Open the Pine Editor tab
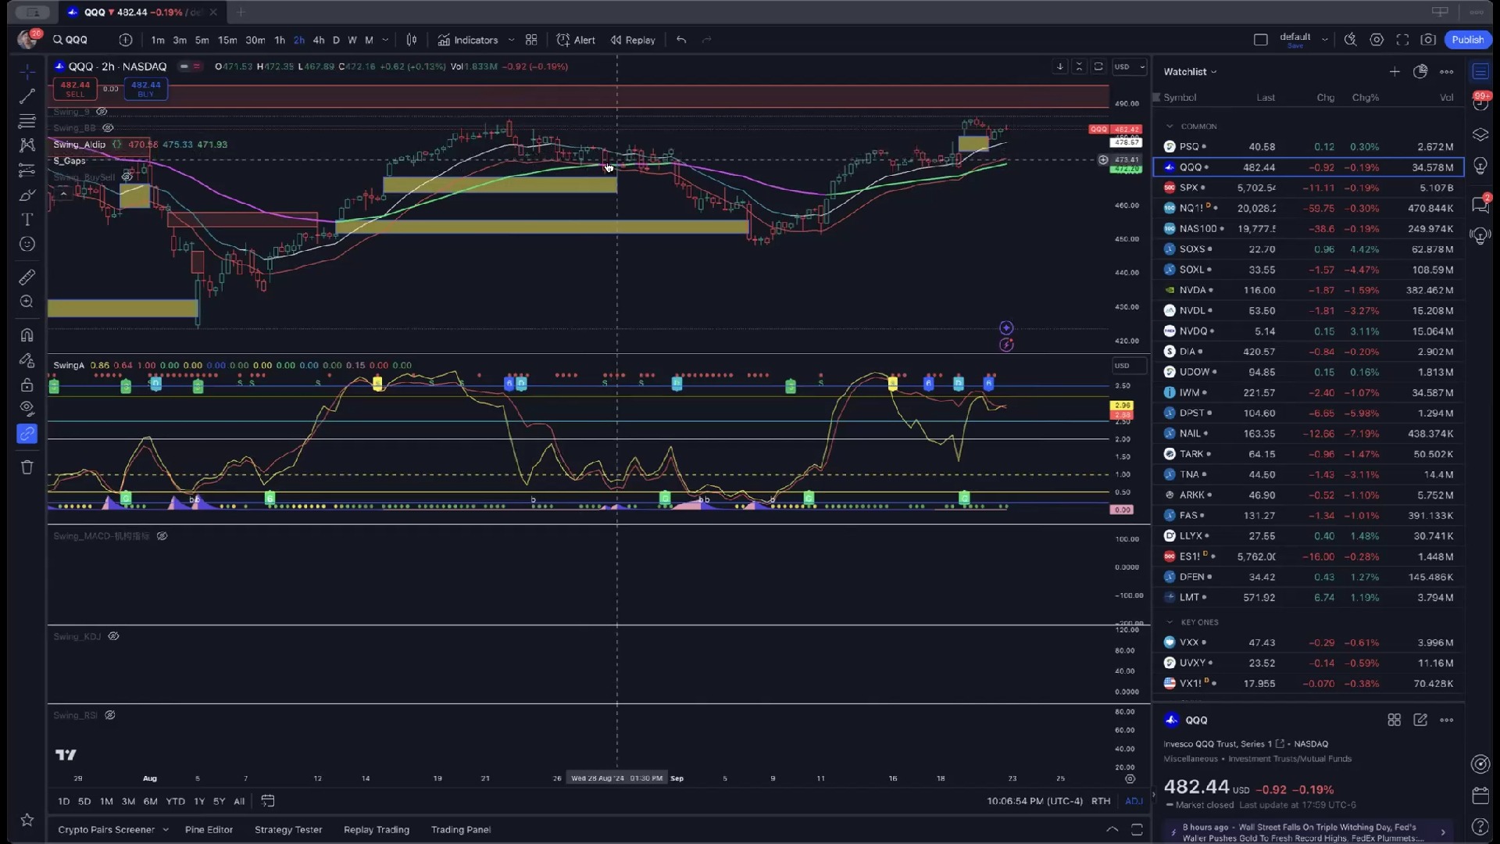The image size is (1500, 844). pos(209,830)
